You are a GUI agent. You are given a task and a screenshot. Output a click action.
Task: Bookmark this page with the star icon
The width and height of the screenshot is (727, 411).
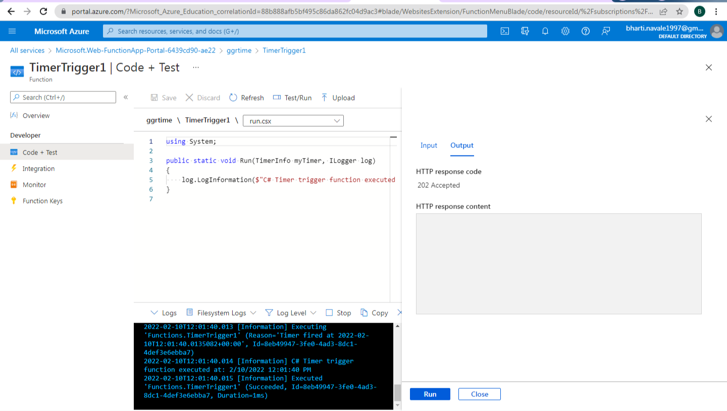[680, 11]
